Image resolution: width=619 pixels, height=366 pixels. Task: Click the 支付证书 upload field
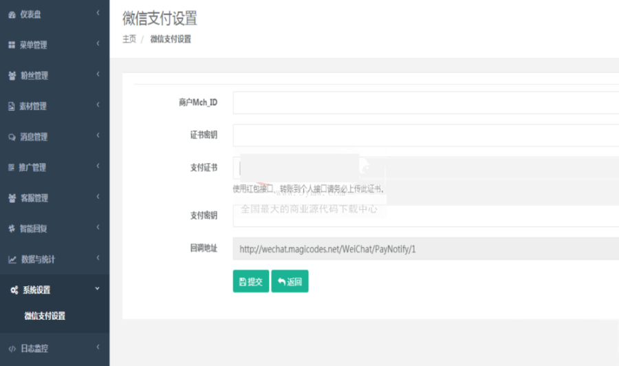click(426, 168)
